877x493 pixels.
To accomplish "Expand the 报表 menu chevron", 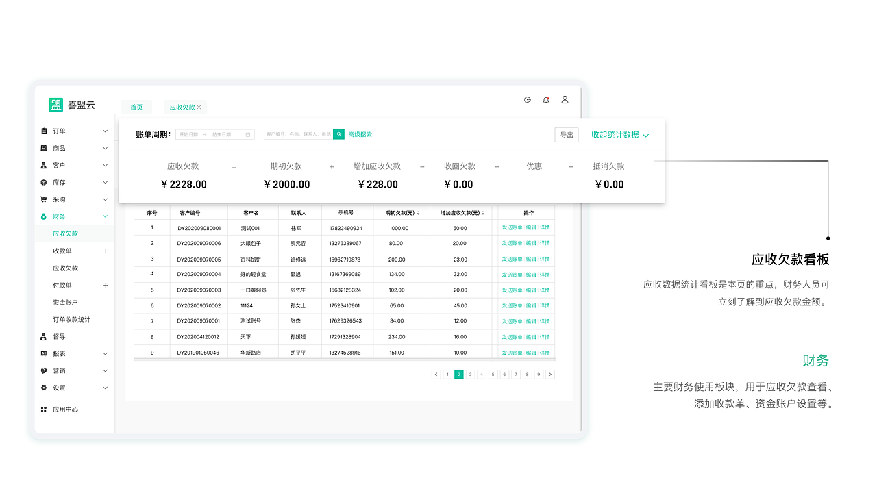I will [x=106, y=353].
